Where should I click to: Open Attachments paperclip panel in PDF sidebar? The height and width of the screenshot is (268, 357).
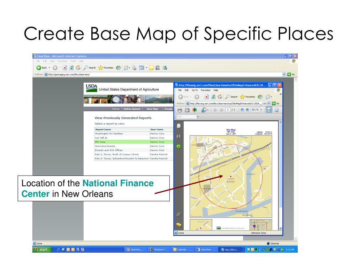click(x=179, y=214)
